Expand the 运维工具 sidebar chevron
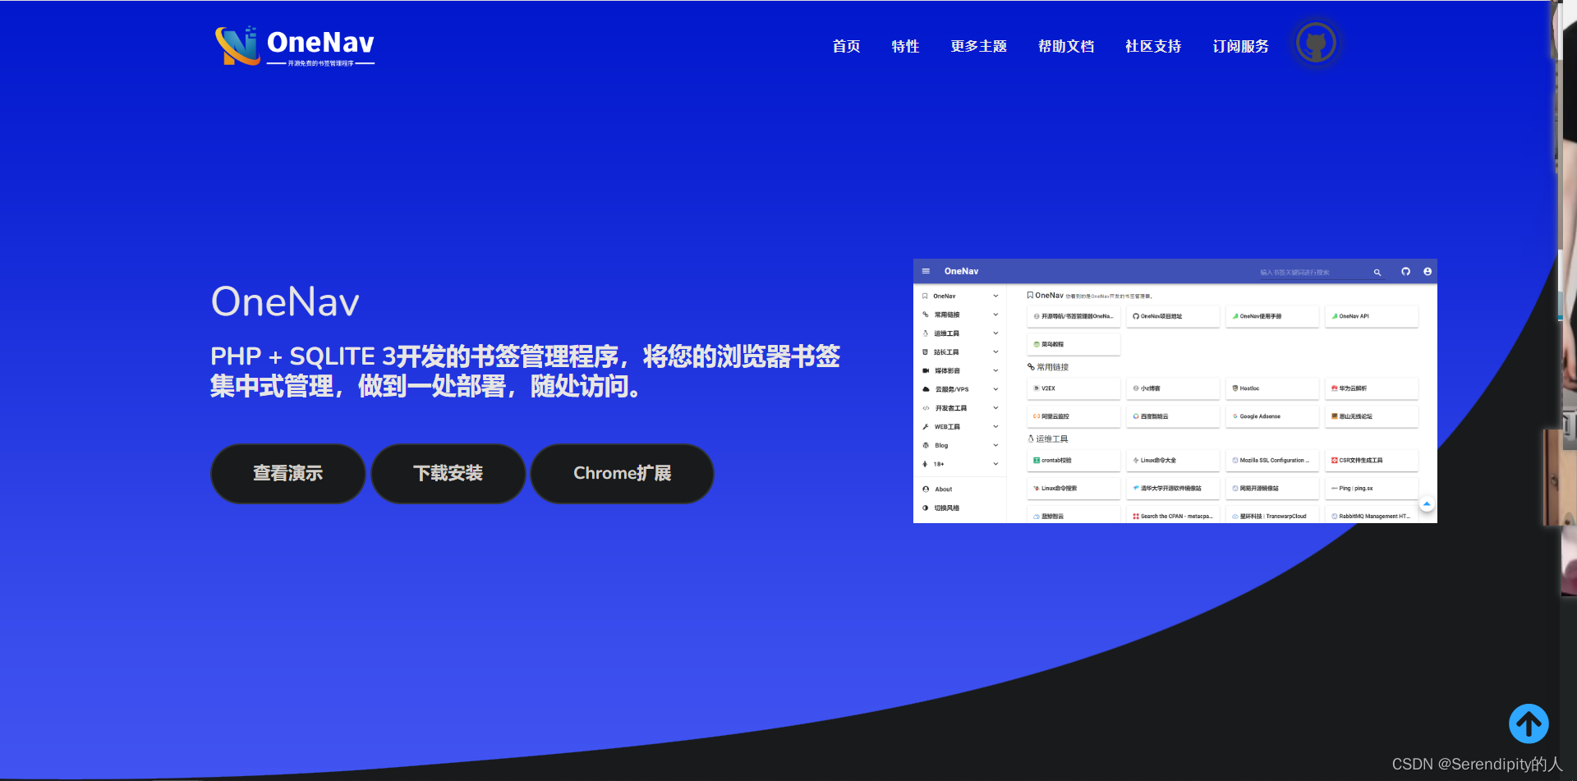Viewport: 1577px width, 781px height. coord(995,333)
